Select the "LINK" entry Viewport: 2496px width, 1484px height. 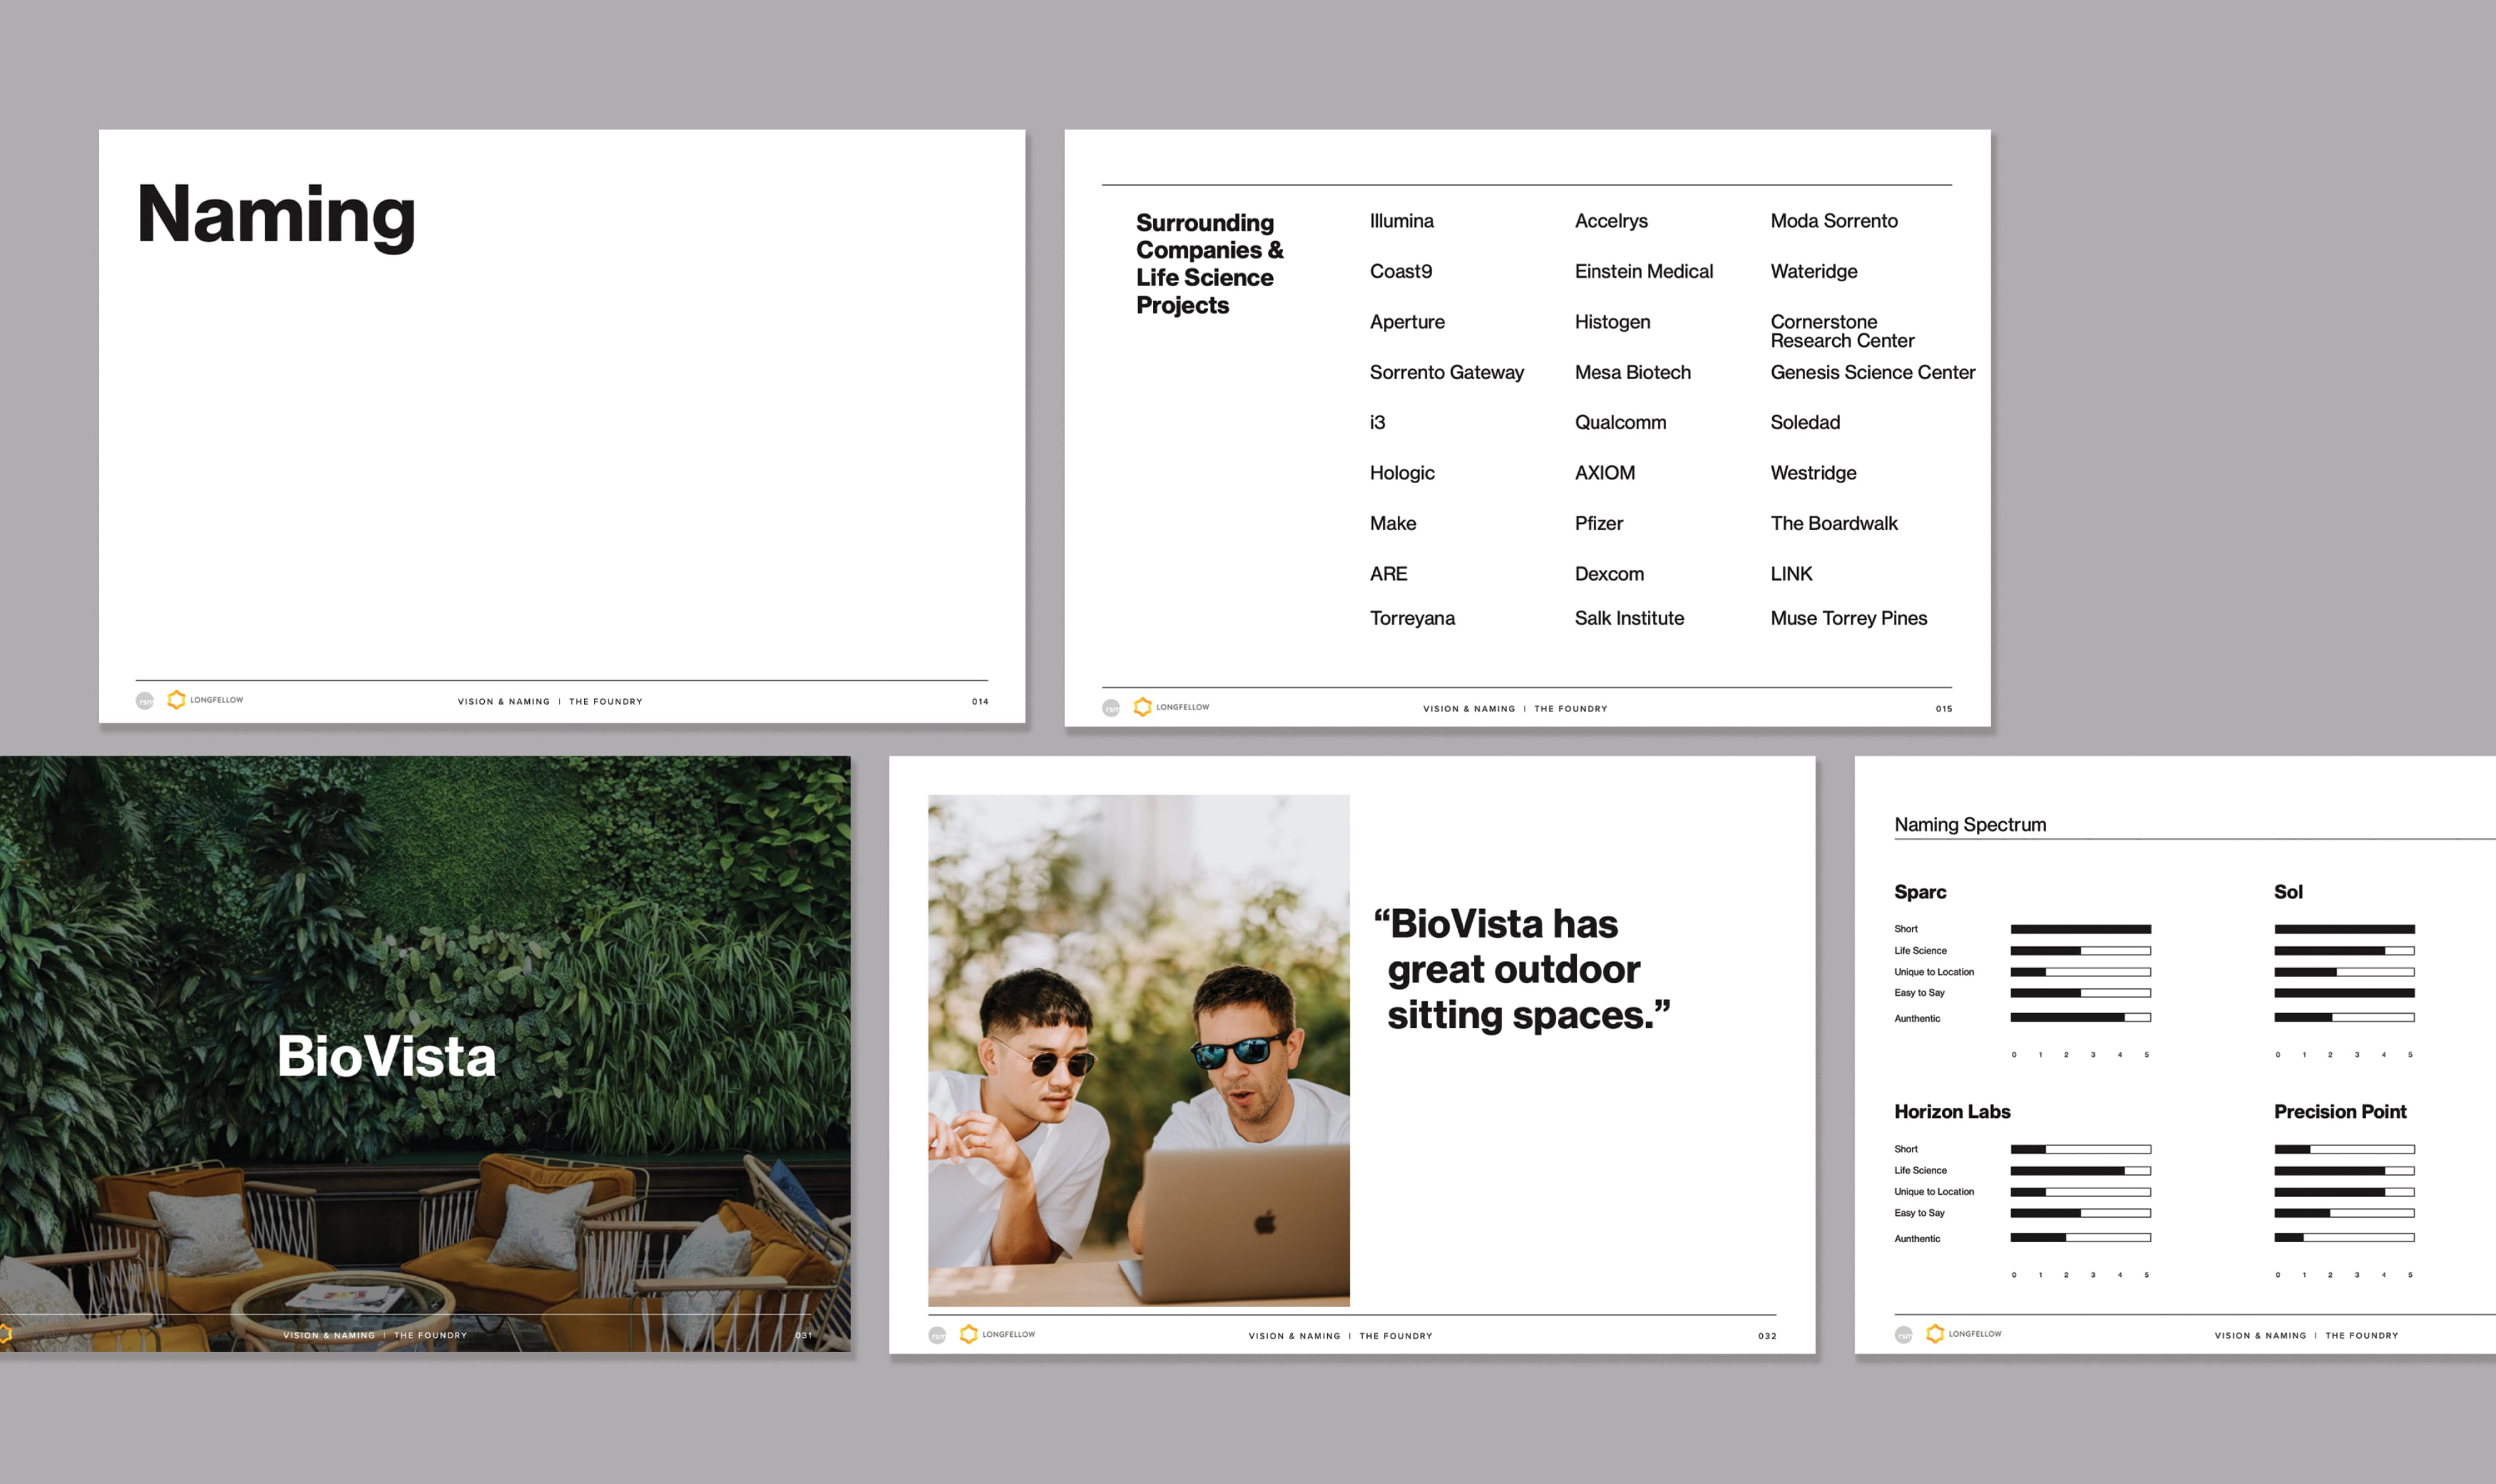(x=1790, y=573)
